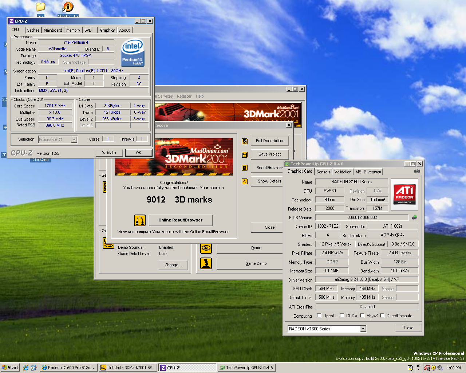The height and width of the screenshot is (373, 466).
Task: Open the Memory tab in CPU-Z
Action: click(73, 30)
